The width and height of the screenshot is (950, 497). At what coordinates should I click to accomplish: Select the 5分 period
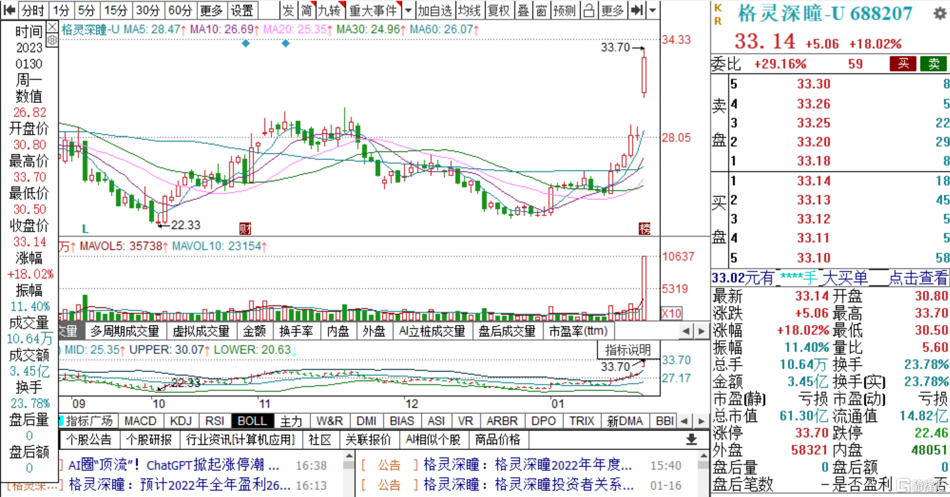point(87,10)
